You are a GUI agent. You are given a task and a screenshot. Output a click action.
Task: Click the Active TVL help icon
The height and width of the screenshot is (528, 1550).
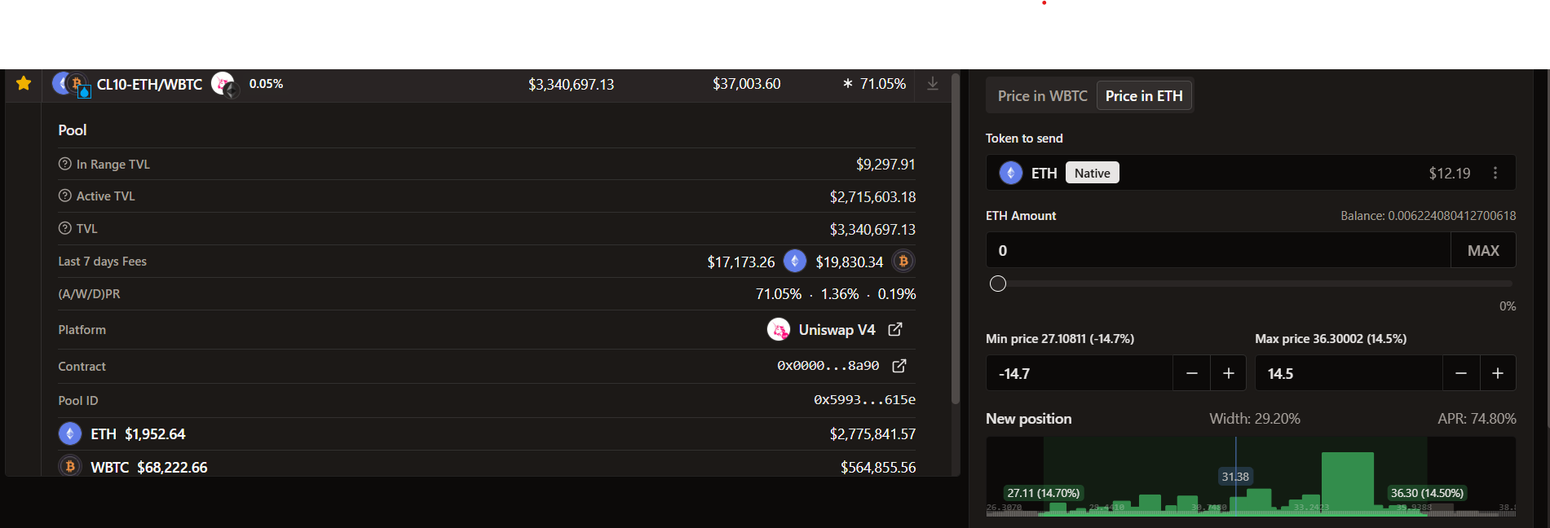pyautogui.click(x=65, y=196)
